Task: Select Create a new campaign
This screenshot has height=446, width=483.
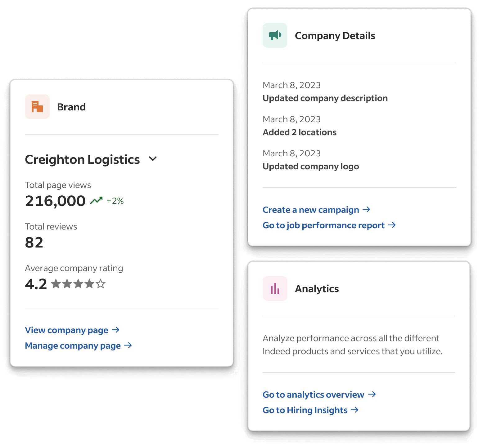Action: coord(310,210)
